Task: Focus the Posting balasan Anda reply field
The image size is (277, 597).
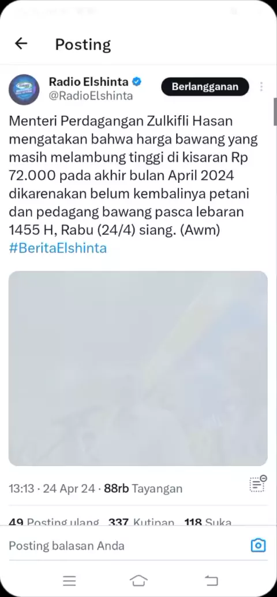Action: tap(125, 546)
